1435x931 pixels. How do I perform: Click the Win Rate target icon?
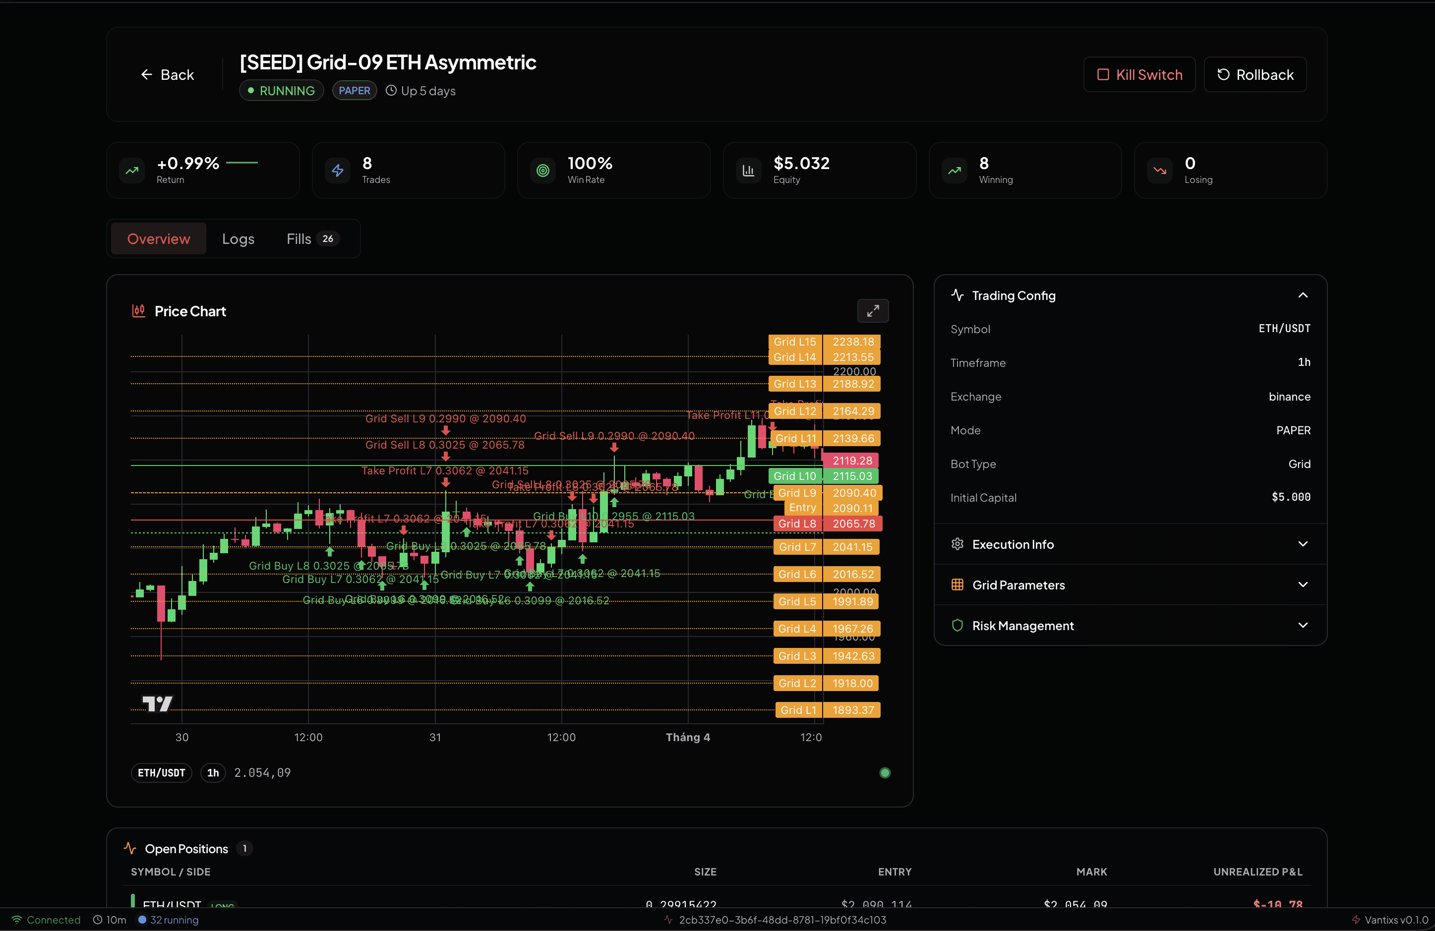click(542, 170)
